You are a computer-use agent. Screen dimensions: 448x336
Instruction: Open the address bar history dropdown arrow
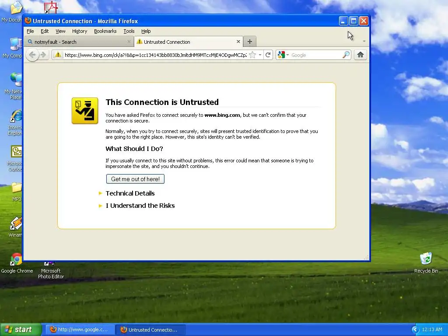260,55
